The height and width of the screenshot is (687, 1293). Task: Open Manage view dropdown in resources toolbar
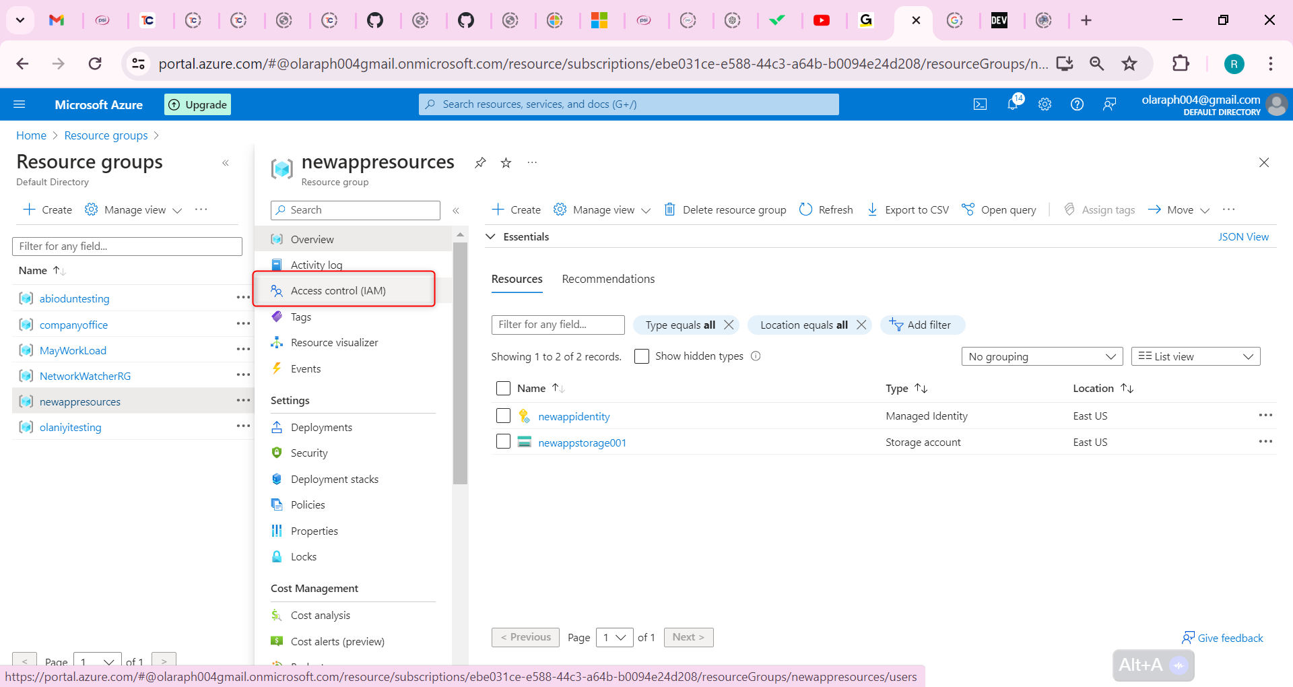[602, 209]
